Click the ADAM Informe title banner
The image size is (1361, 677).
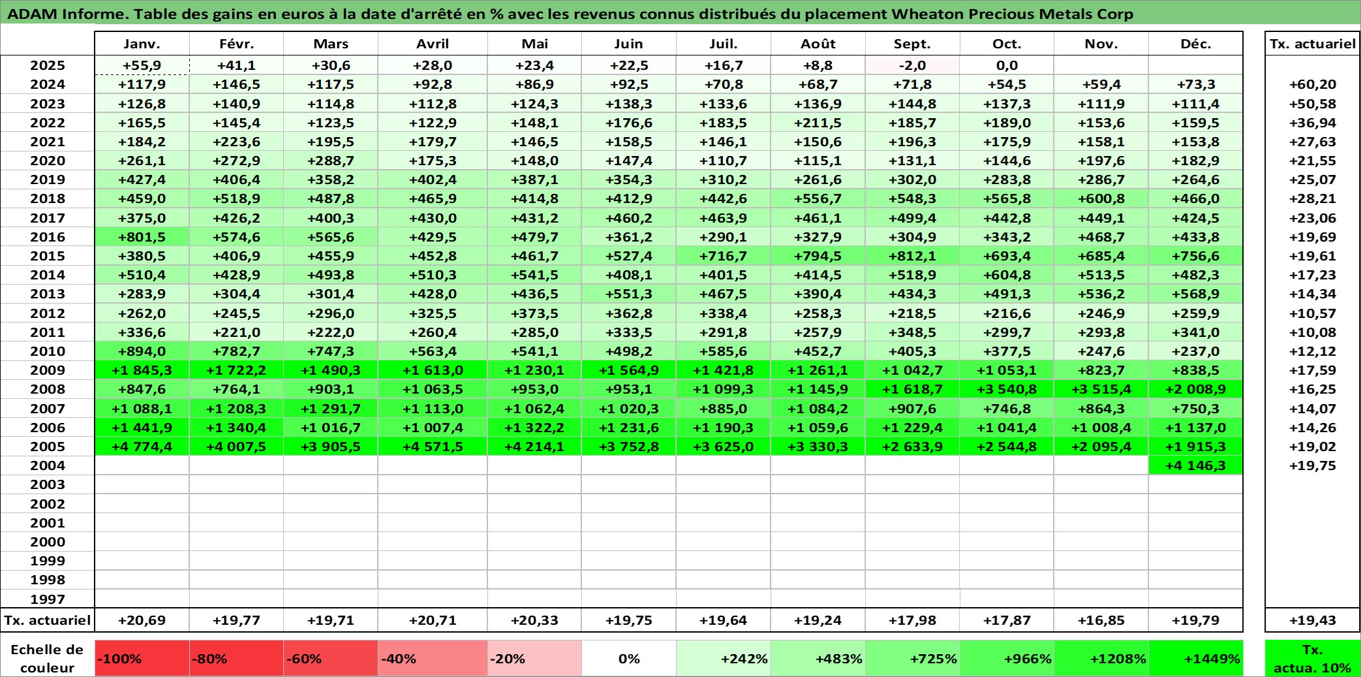(680, 14)
